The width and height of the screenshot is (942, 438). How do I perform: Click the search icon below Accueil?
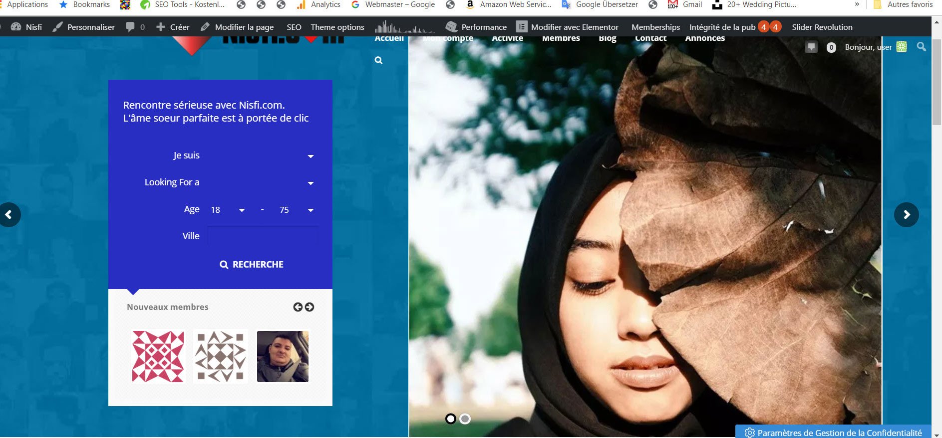tap(378, 60)
